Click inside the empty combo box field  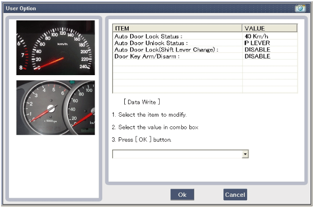tap(177, 154)
